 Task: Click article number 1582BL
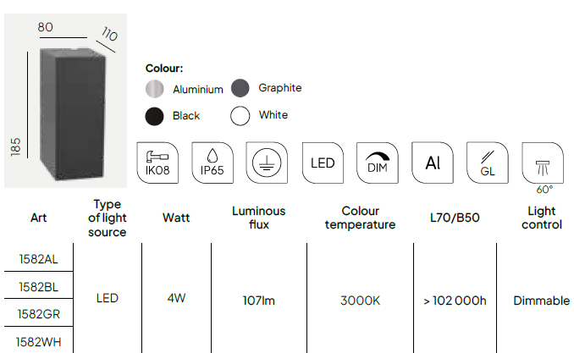click(x=38, y=287)
